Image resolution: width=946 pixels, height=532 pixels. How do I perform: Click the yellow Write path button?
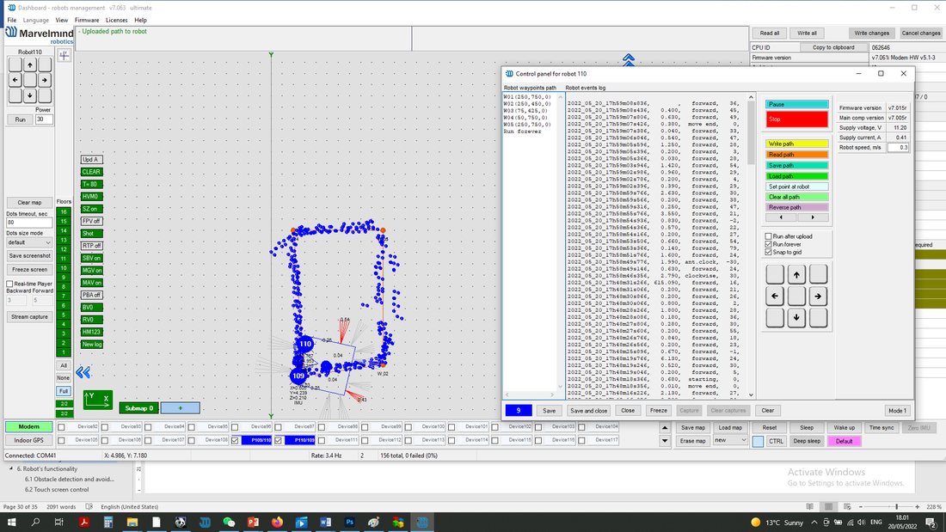pos(796,144)
